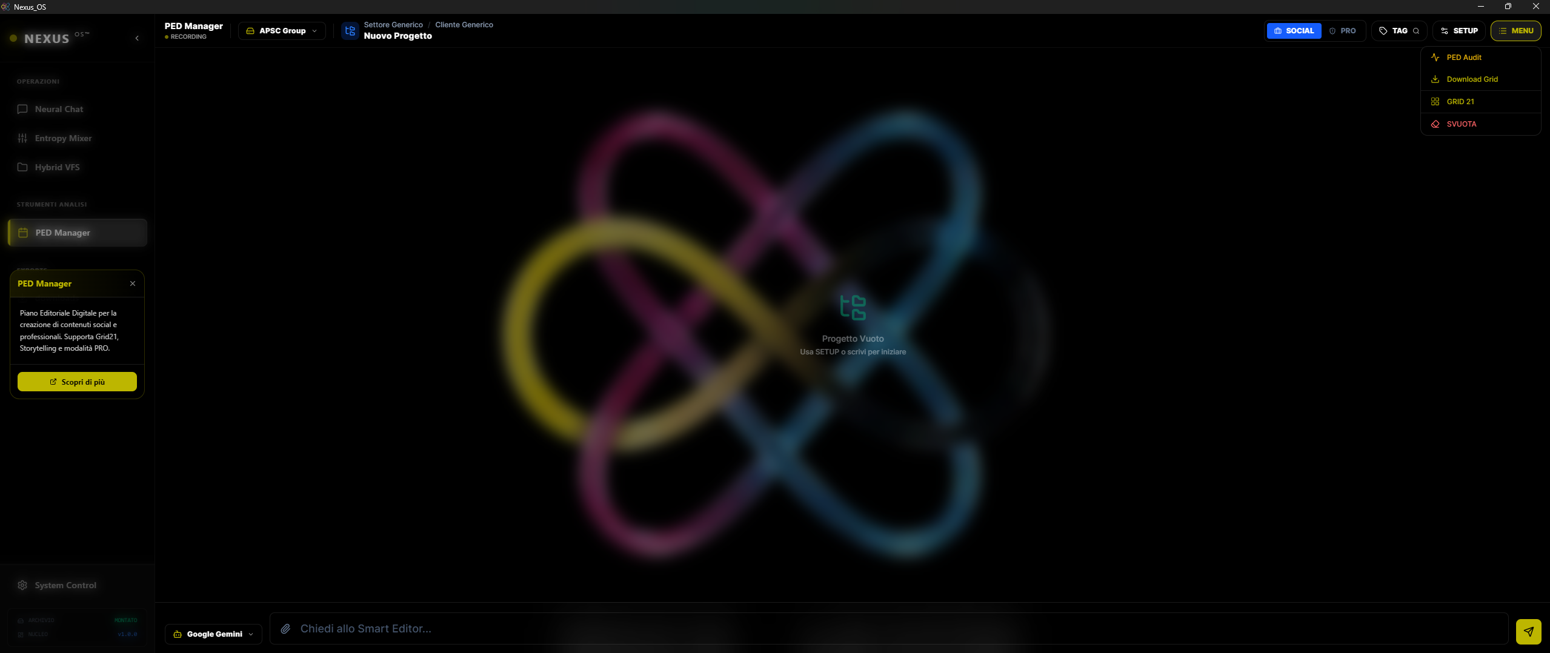
Task: Click the MONTATO archive status
Action: coord(126,620)
